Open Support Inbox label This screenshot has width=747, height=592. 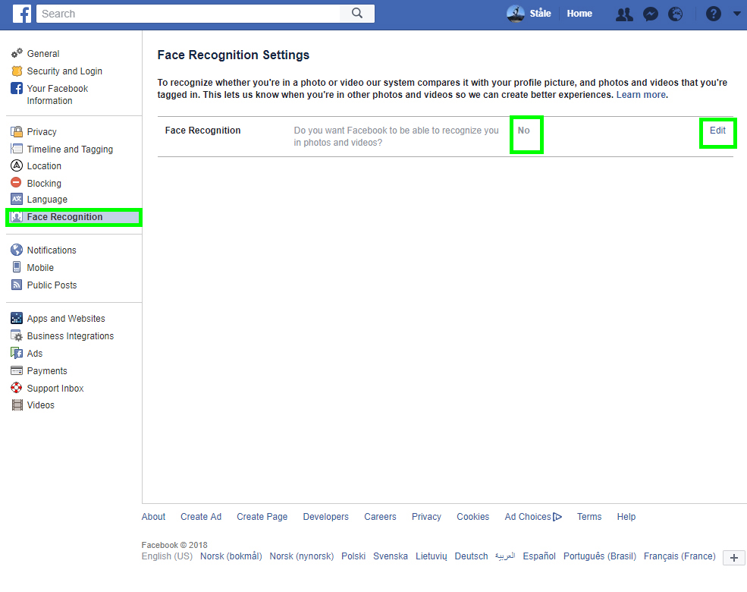tap(55, 389)
